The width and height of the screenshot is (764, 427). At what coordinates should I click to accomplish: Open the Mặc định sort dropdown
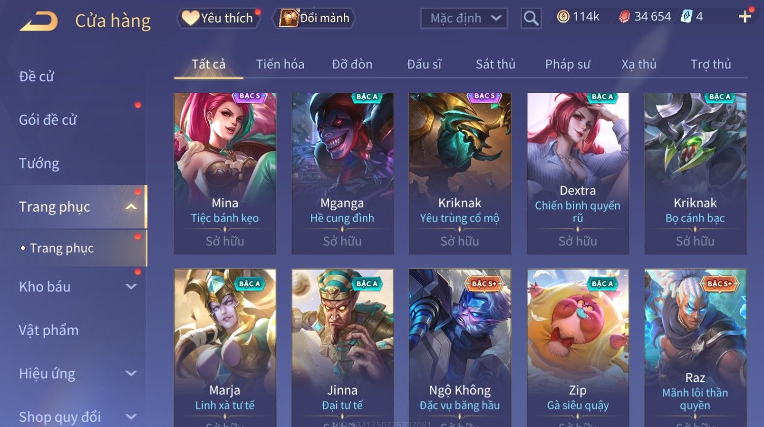coord(464,18)
